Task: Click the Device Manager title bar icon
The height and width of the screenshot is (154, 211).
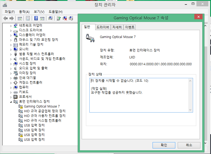Action: (x=5, y=5)
